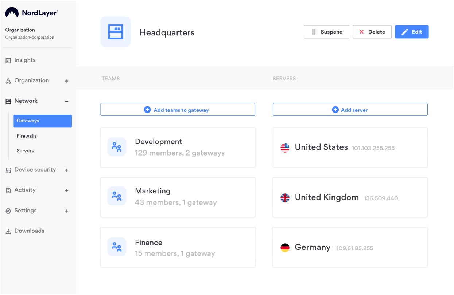
Task: Click the United Kingdom flag icon
Action: 284,198
